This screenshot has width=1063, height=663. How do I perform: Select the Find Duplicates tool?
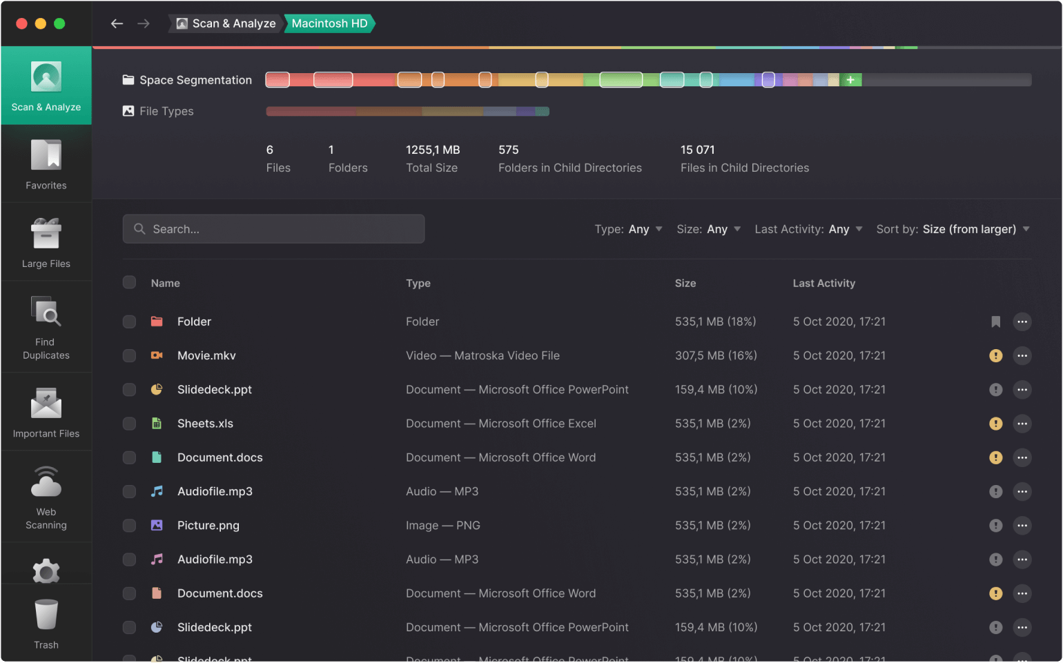tap(46, 327)
